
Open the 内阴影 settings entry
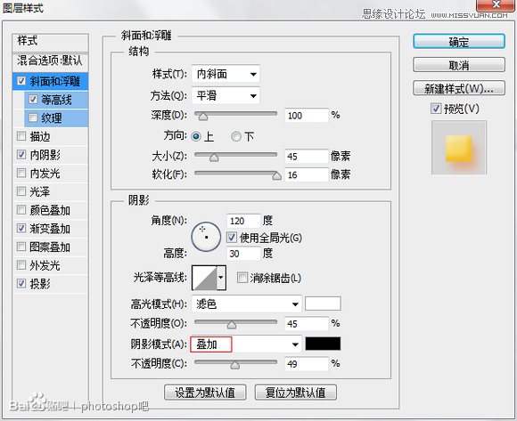click(x=51, y=155)
